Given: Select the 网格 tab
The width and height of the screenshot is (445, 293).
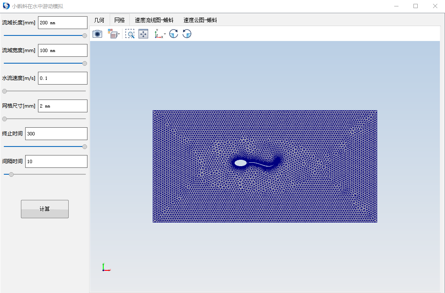Looking at the screenshot, I should pos(119,20).
